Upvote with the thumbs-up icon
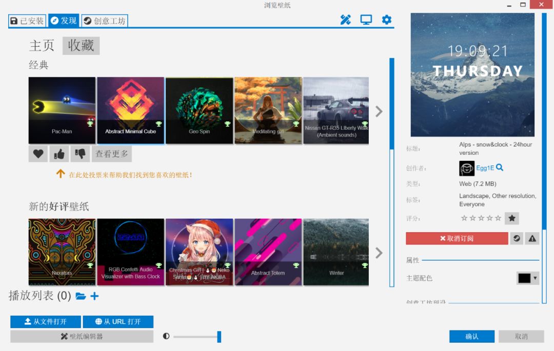 [58, 154]
